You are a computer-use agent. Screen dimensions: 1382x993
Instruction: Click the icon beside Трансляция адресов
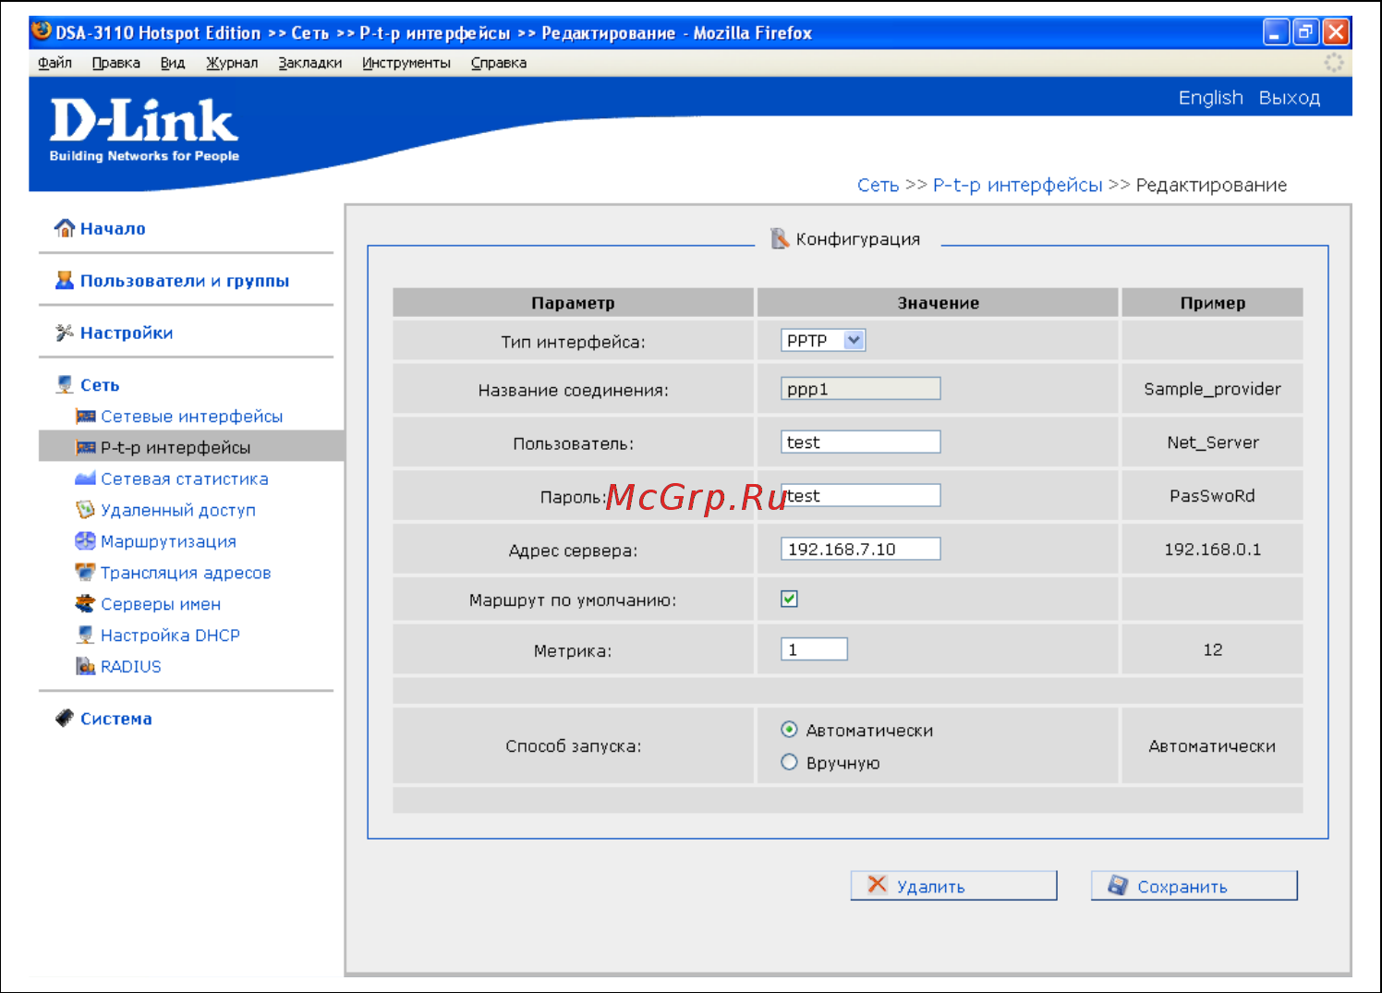[x=86, y=573]
